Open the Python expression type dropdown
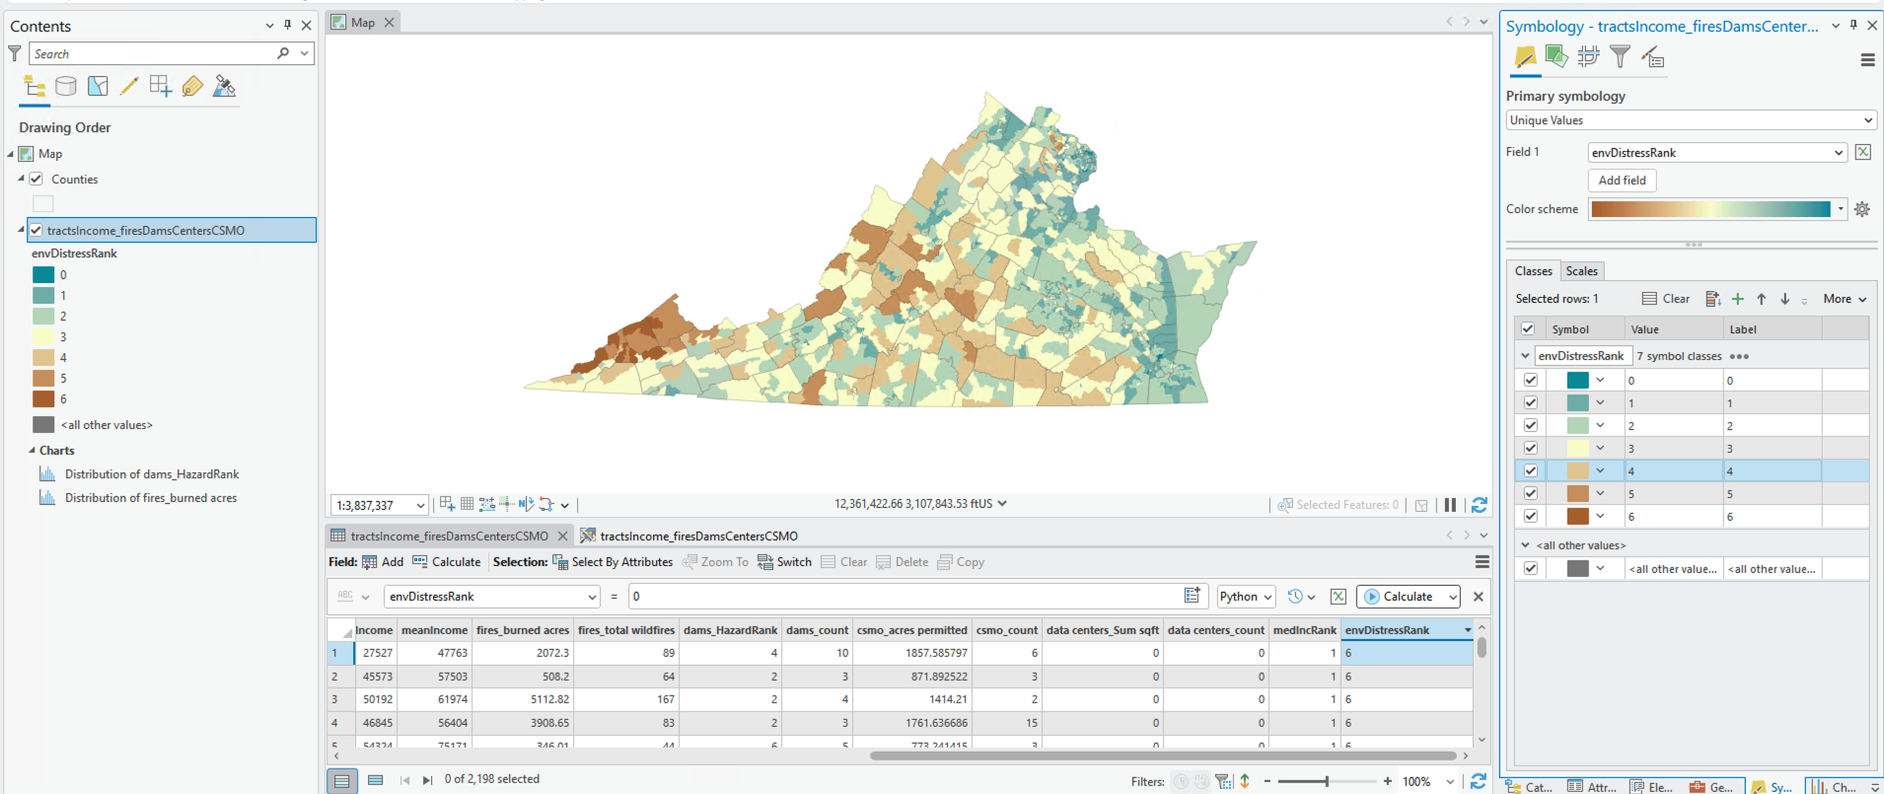Screen dimensions: 1884x794 tap(1246, 597)
